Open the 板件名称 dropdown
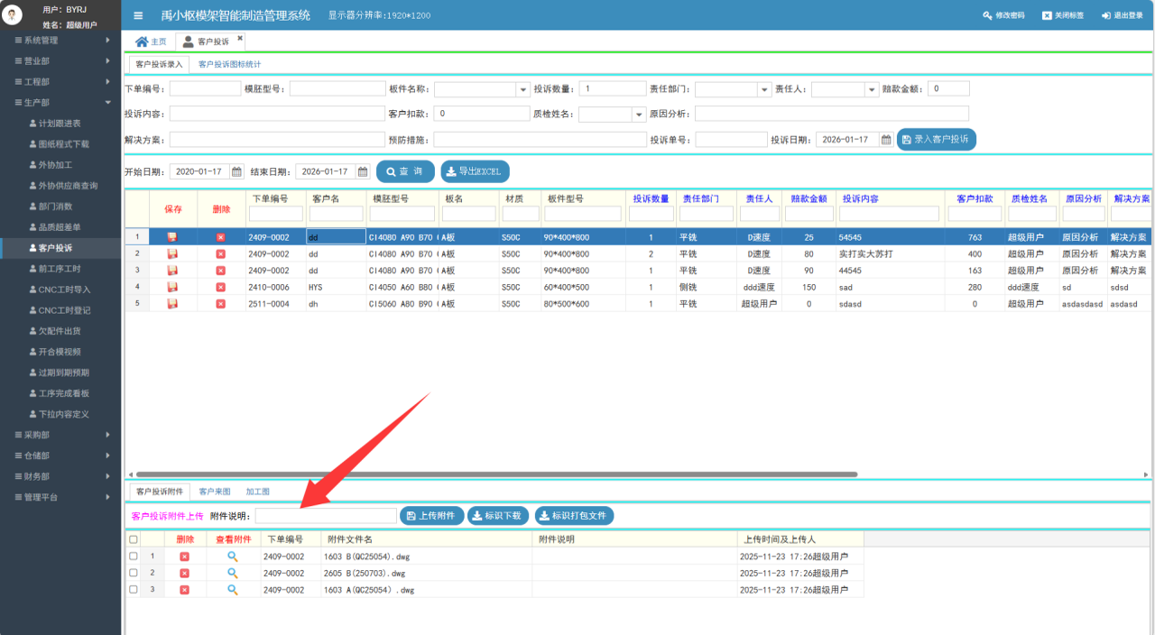Screen dimensions: 1155x635 [x=522, y=89]
